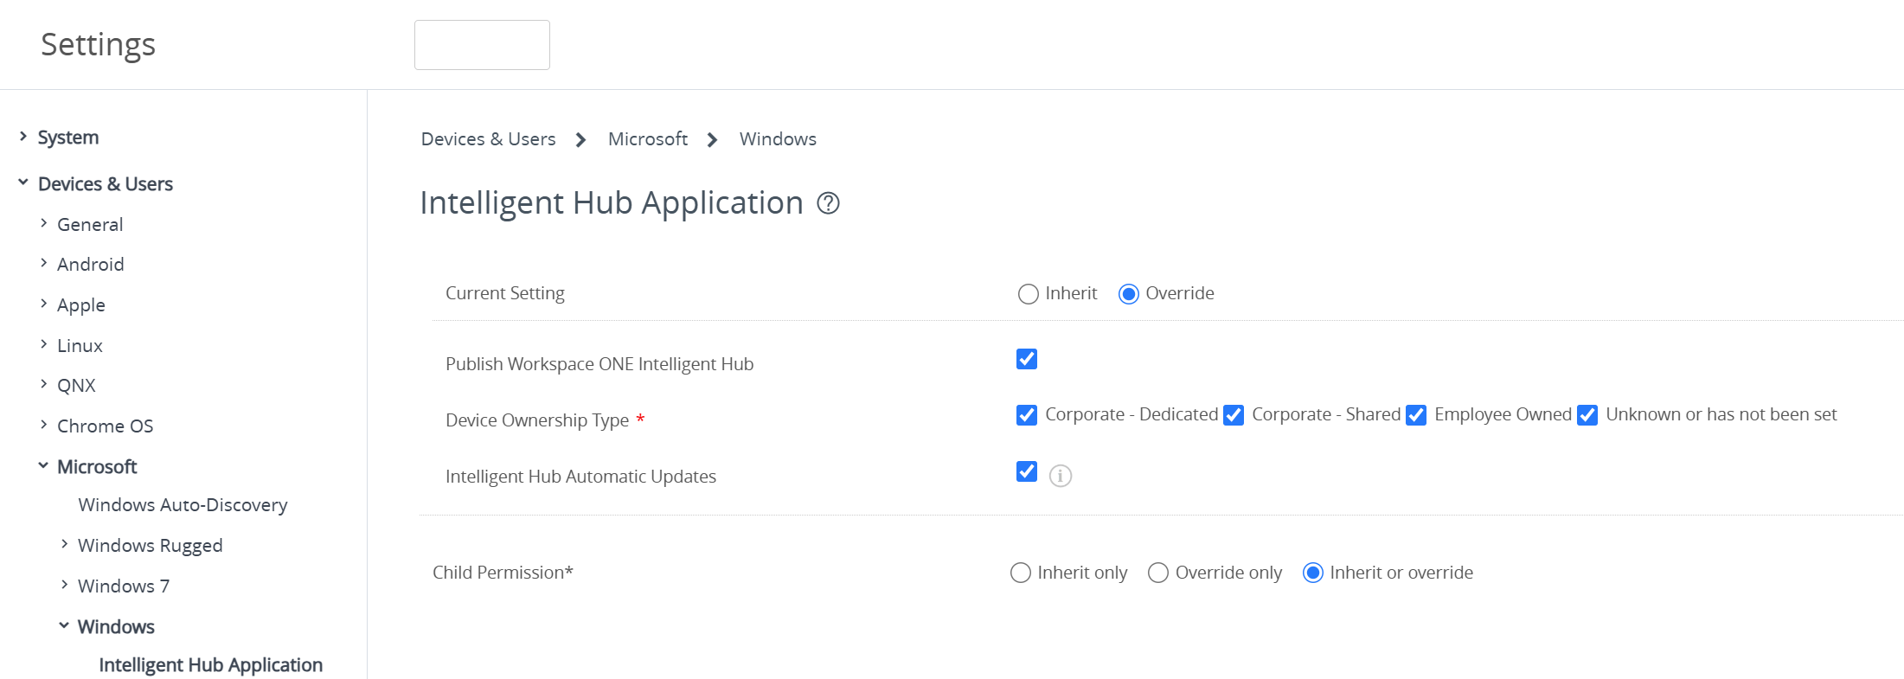Screen dimensions: 1904x679
Task: Expand the System section
Action: (x=23, y=137)
